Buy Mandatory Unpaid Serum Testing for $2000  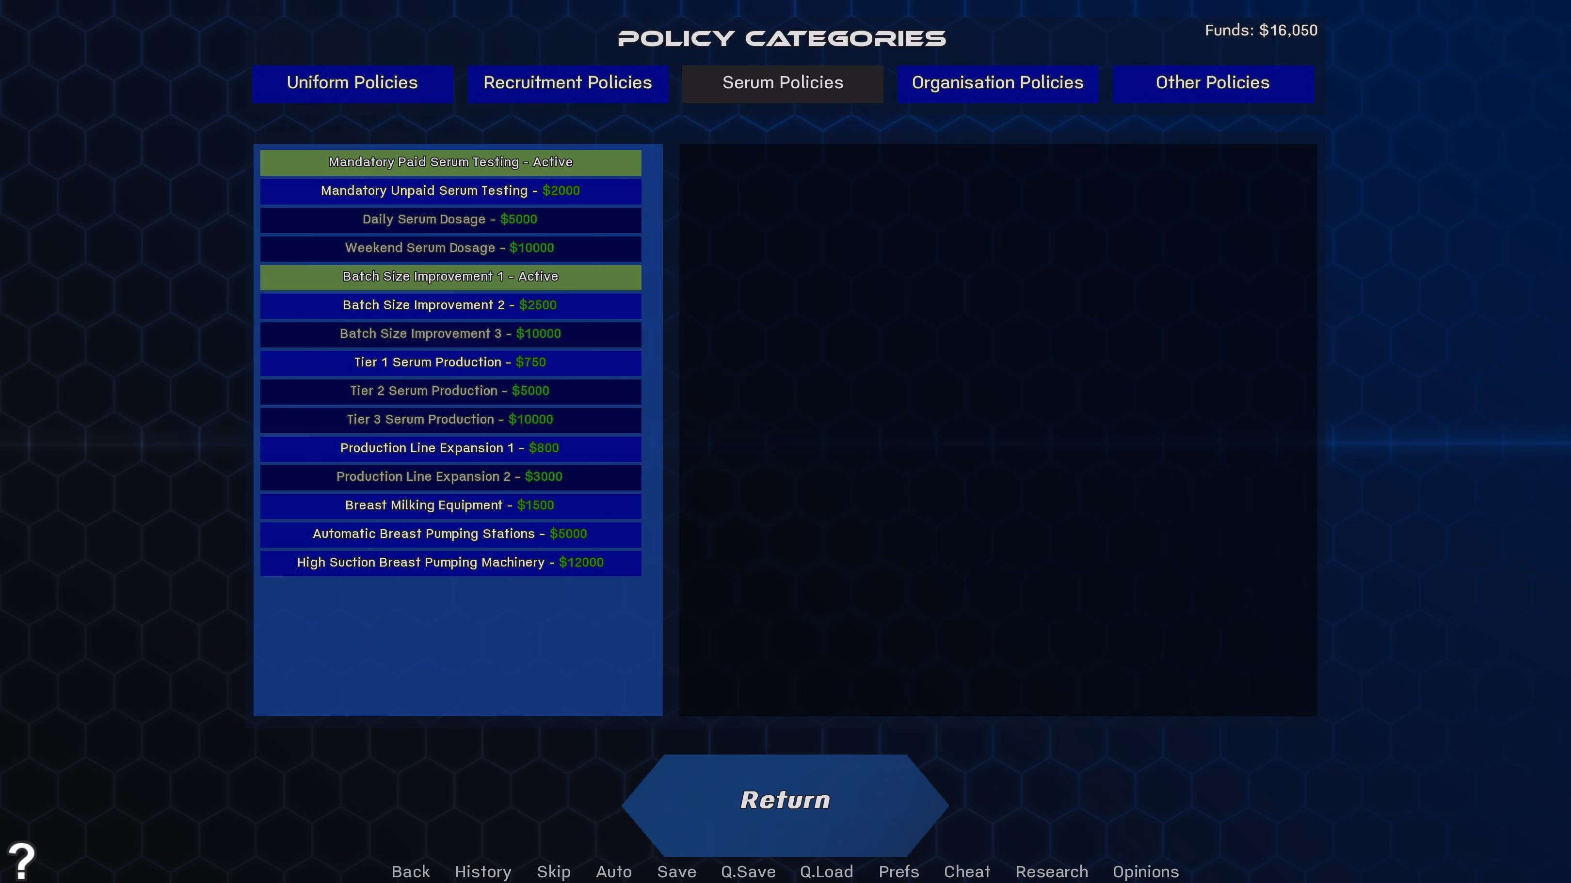tap(450, 191)
